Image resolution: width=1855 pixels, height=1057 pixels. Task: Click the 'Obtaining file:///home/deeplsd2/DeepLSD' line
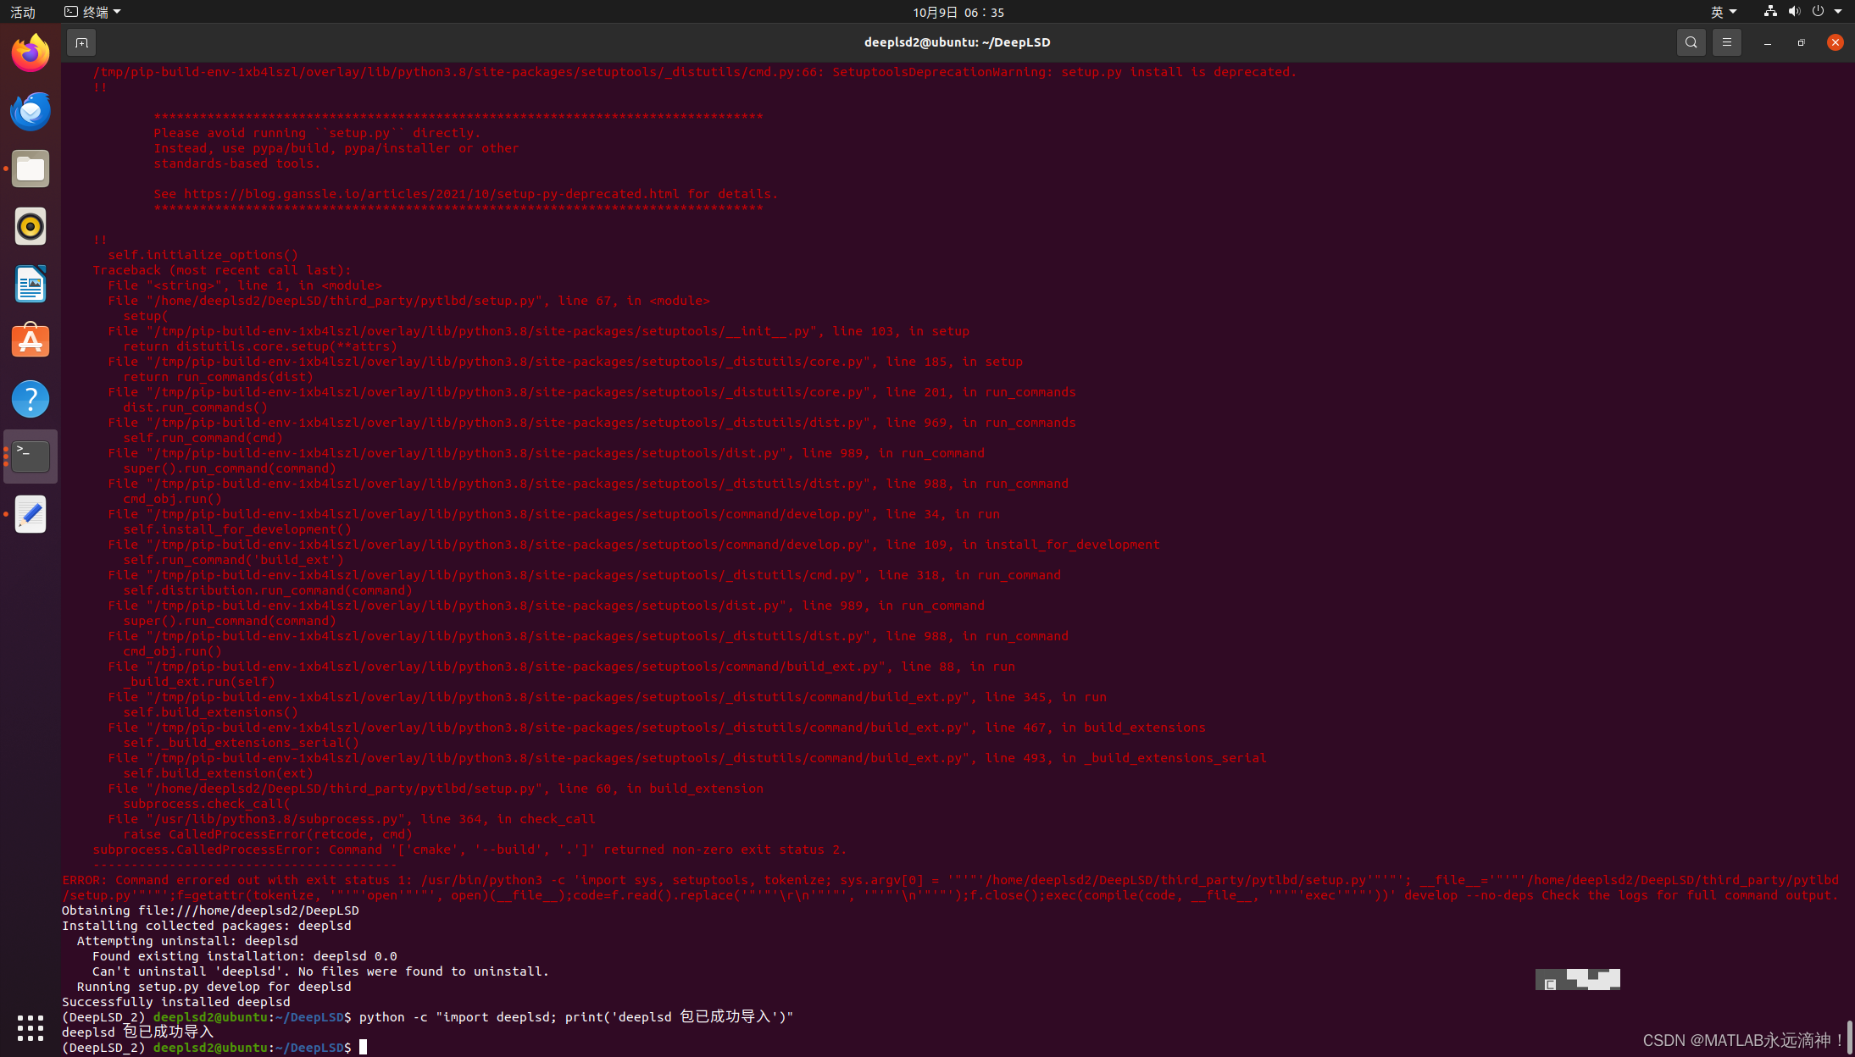210,910
